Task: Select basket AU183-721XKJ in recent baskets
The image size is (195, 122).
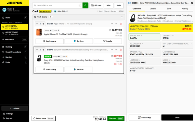Action: click(15, 27)
